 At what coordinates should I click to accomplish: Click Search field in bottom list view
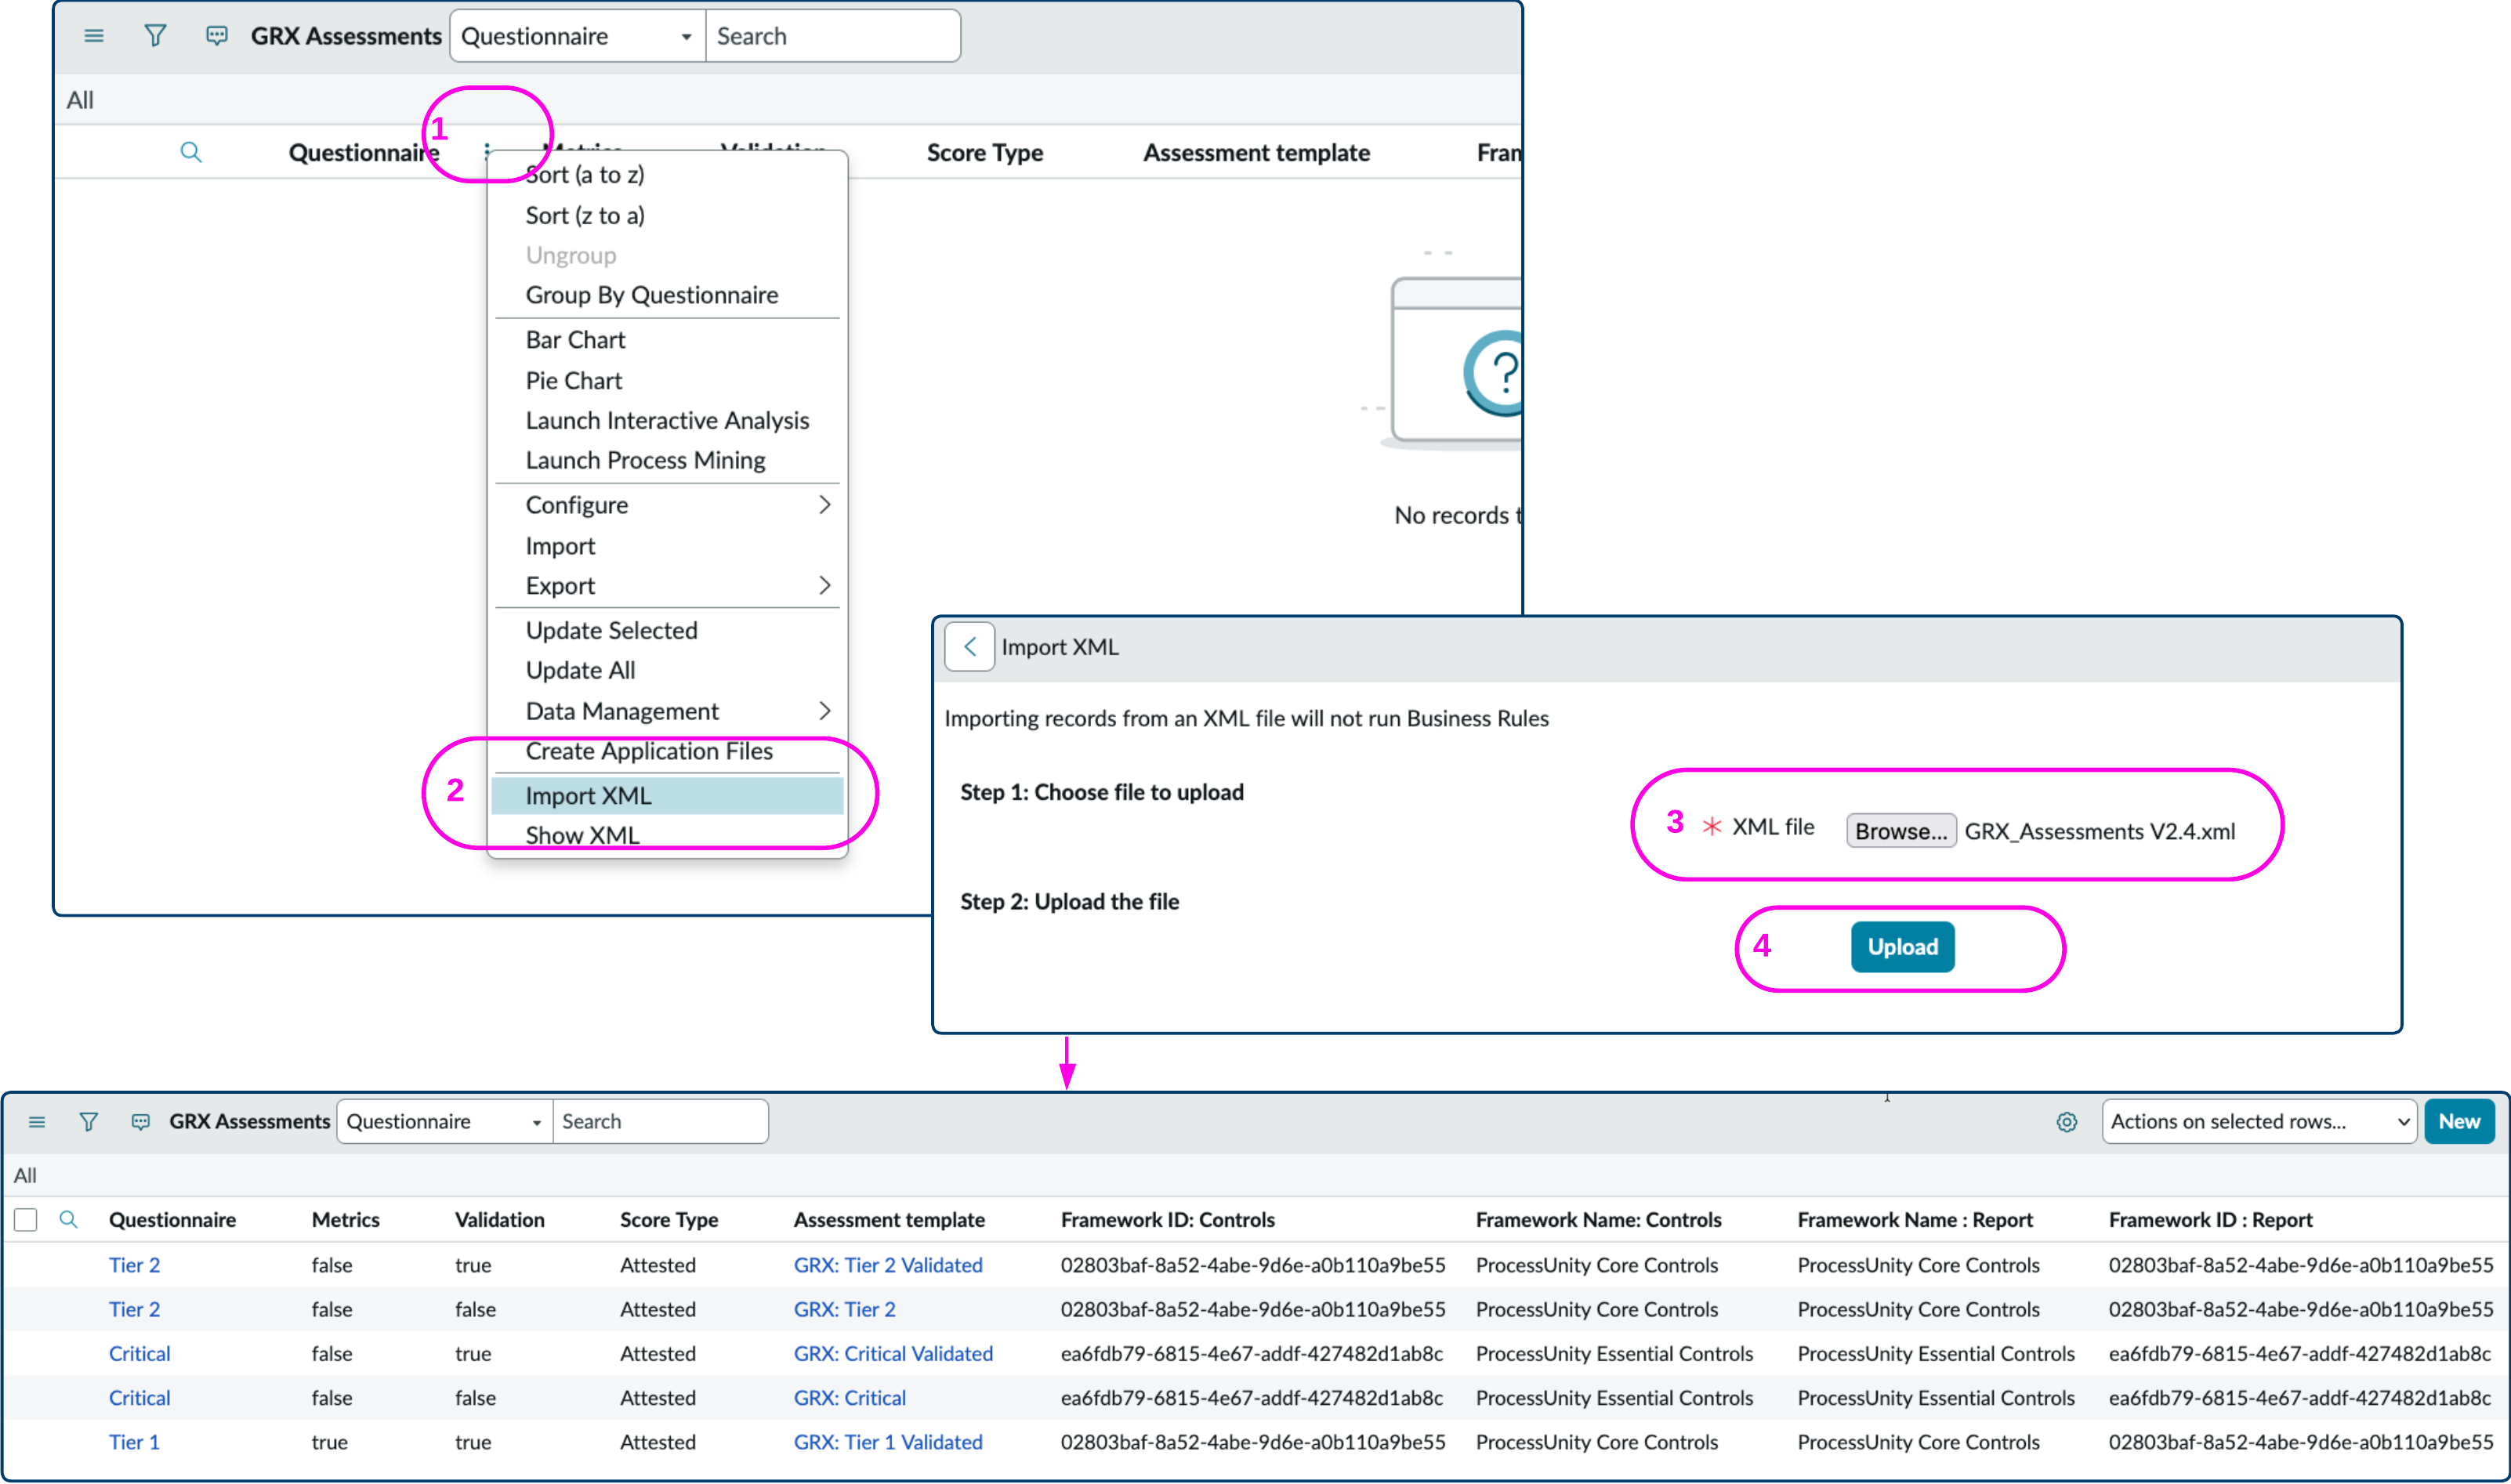[x=660, y=1122]
